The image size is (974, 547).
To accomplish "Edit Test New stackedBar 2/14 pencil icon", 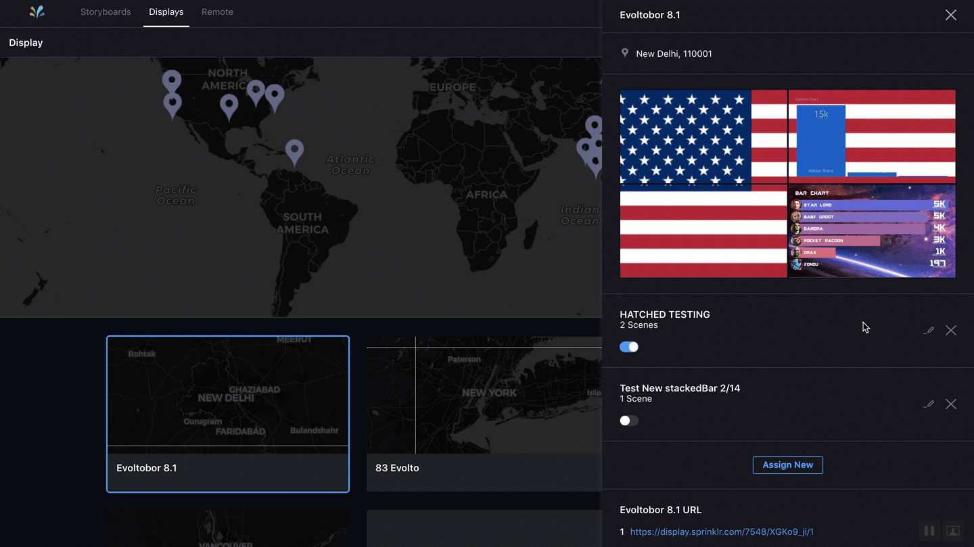I will click(929, 404).
